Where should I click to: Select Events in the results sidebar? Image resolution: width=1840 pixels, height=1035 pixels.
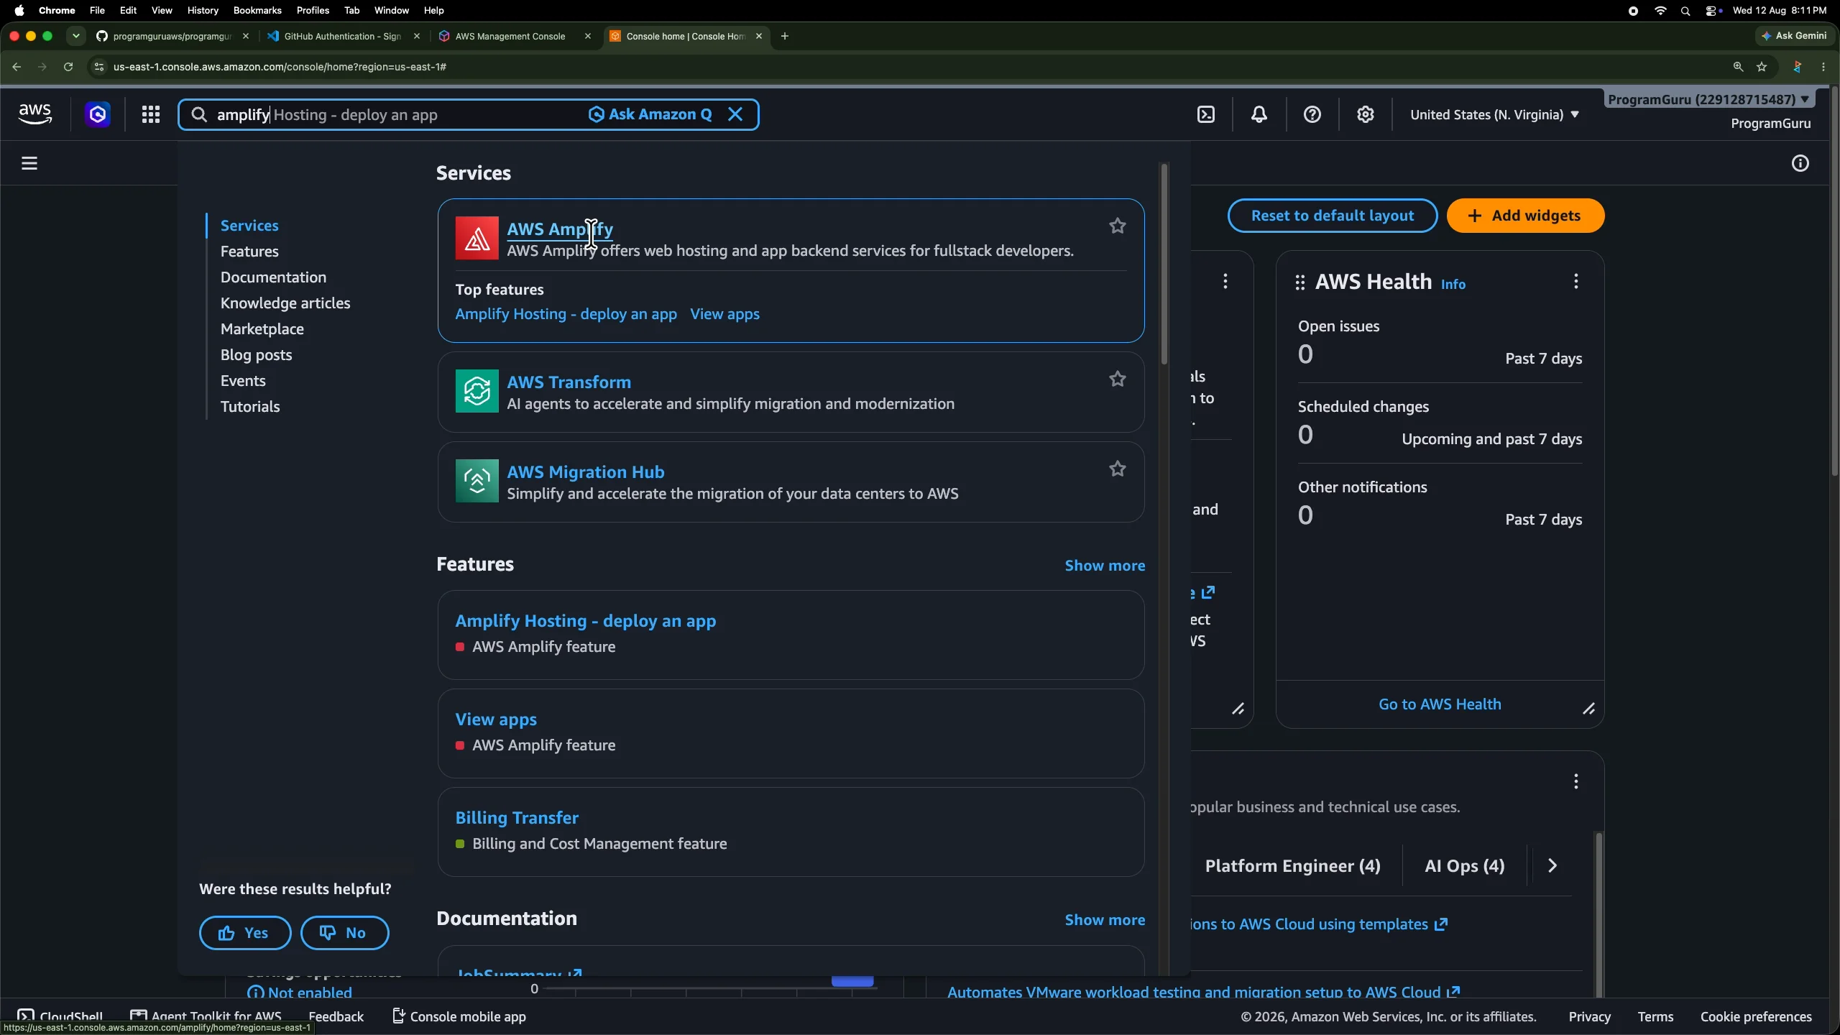243,381
